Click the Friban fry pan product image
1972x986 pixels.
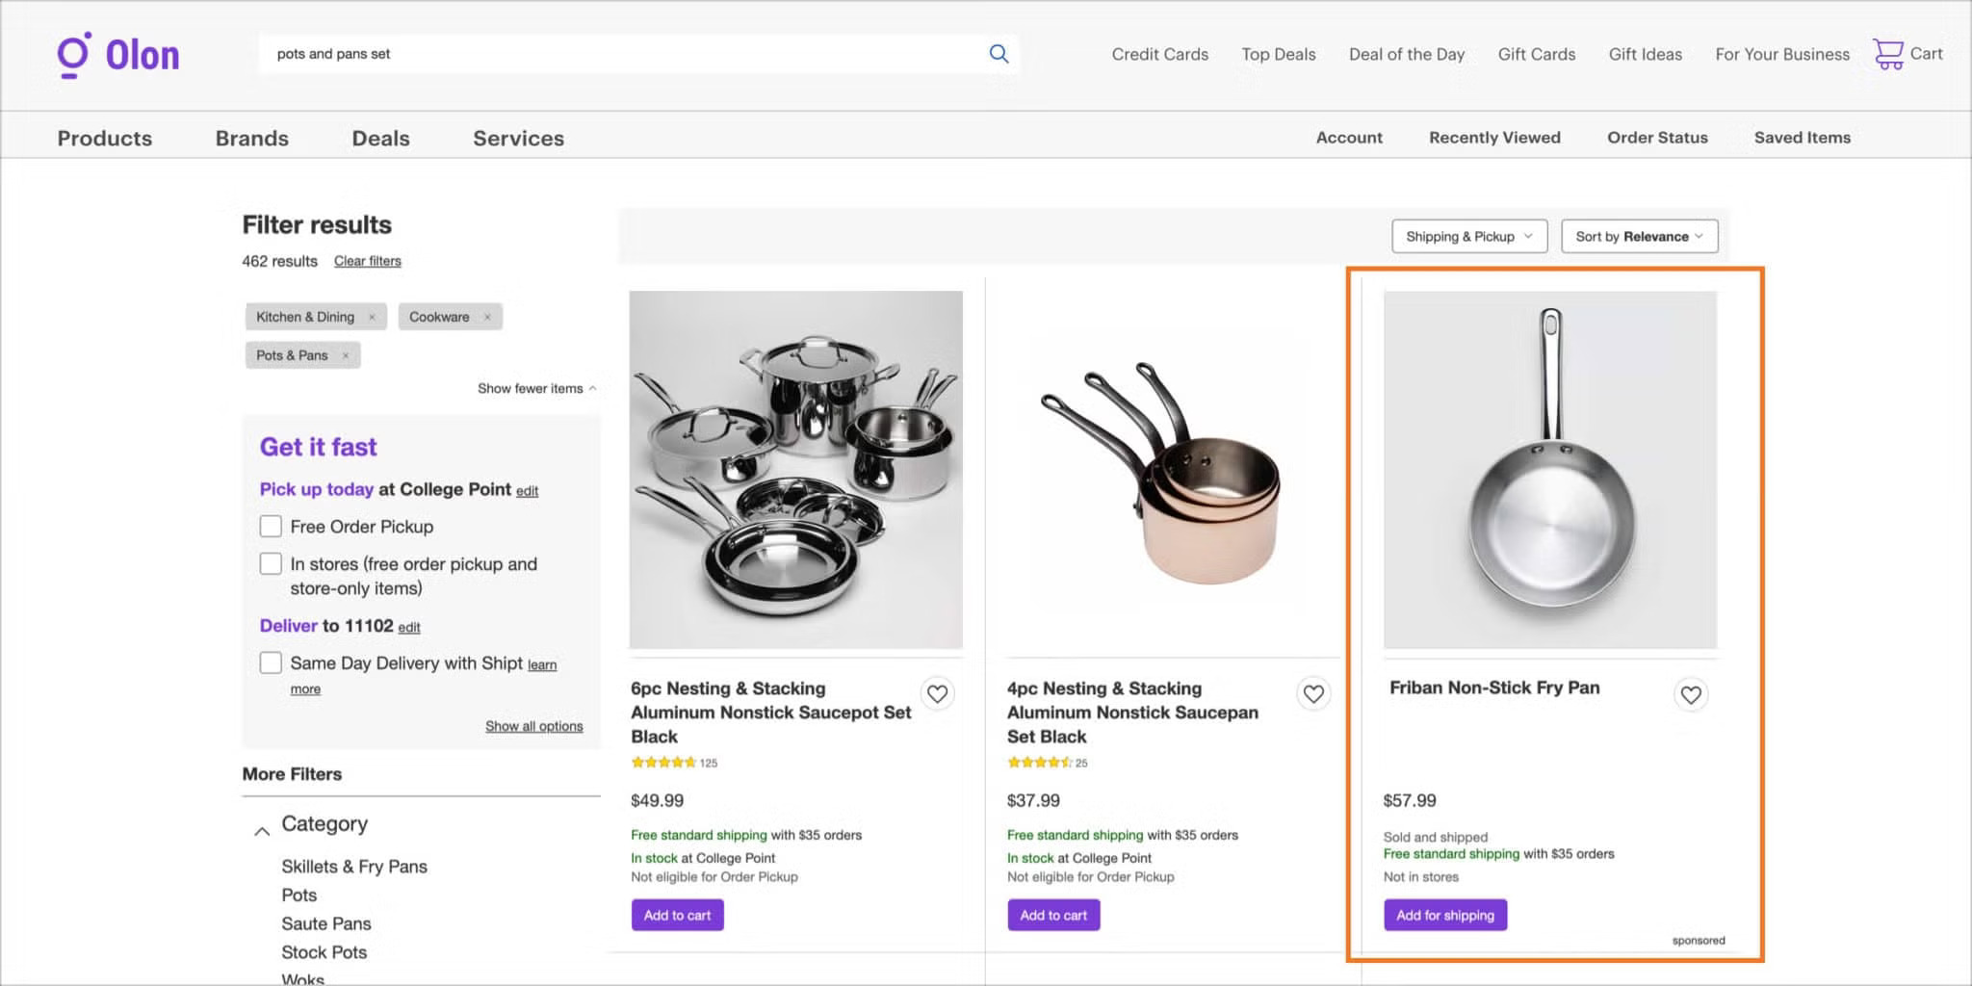coord(1549,470)
